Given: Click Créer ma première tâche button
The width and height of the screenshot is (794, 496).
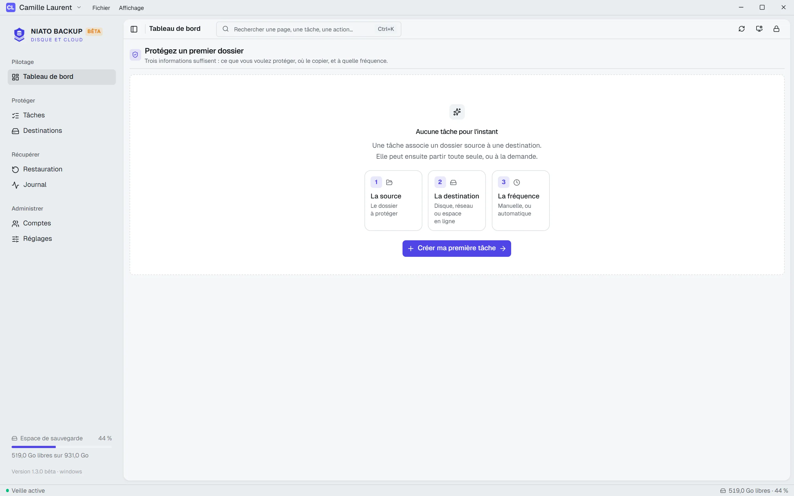Looking at the screenshot, I should 457,249.
